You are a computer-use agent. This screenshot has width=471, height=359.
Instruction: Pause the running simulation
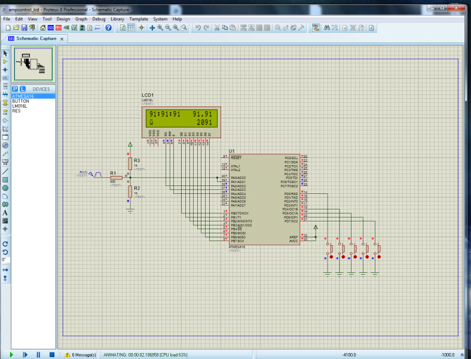point(38,355)
